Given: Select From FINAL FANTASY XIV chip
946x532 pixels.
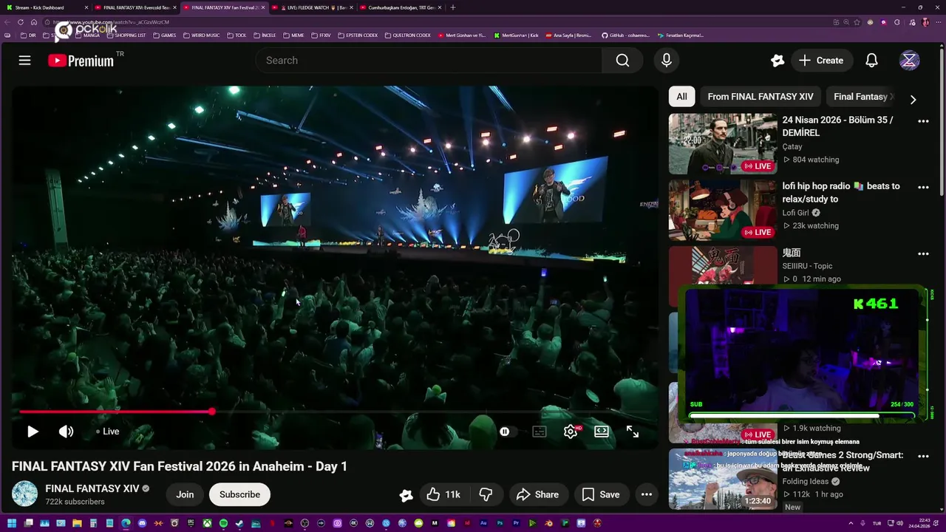Looking at the screenshot, I should pyautogui.click(x=760, y=96).
